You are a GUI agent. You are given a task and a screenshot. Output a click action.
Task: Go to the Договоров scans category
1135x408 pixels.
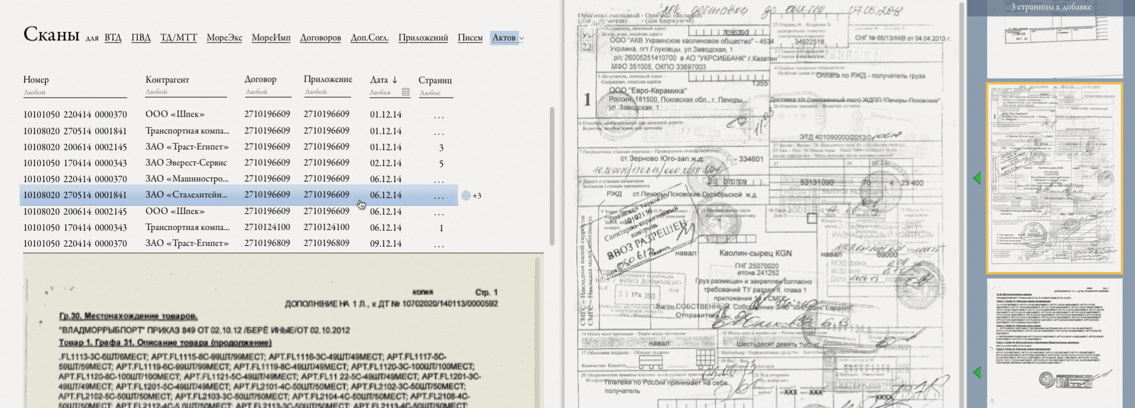coord(320,38)
